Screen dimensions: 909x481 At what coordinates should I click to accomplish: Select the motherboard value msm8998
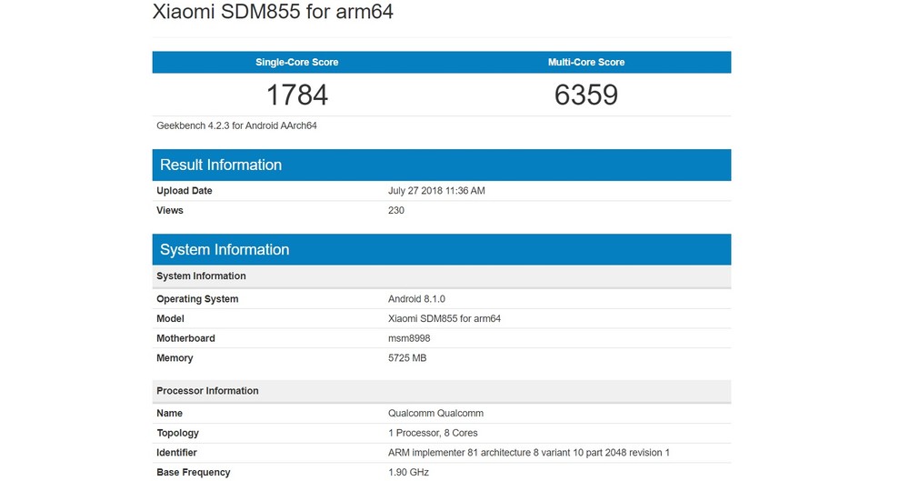coord(409,338)
